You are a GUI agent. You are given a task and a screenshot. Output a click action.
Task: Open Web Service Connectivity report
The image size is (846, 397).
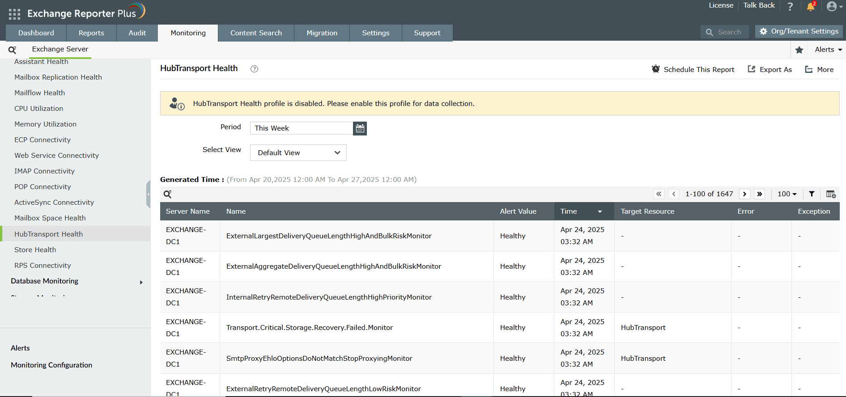[56, 156]
